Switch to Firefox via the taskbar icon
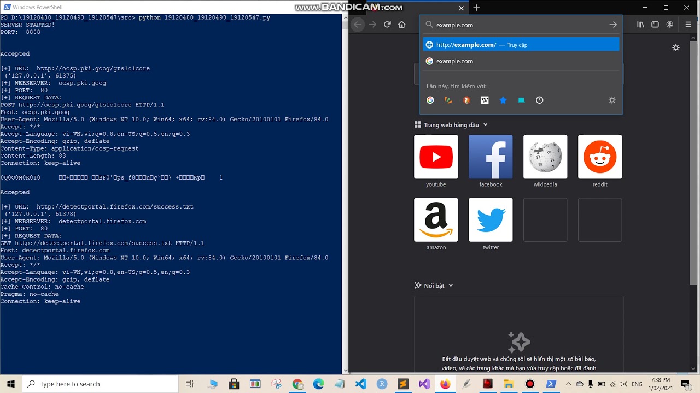Image resolution: width=700 pixels, height=393 pixels. click(445, 384)
